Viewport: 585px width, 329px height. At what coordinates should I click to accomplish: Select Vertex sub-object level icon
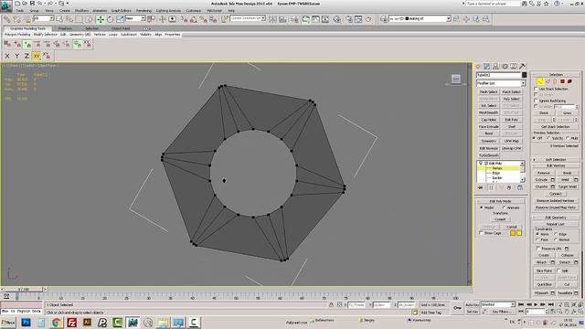click(540, 81)
